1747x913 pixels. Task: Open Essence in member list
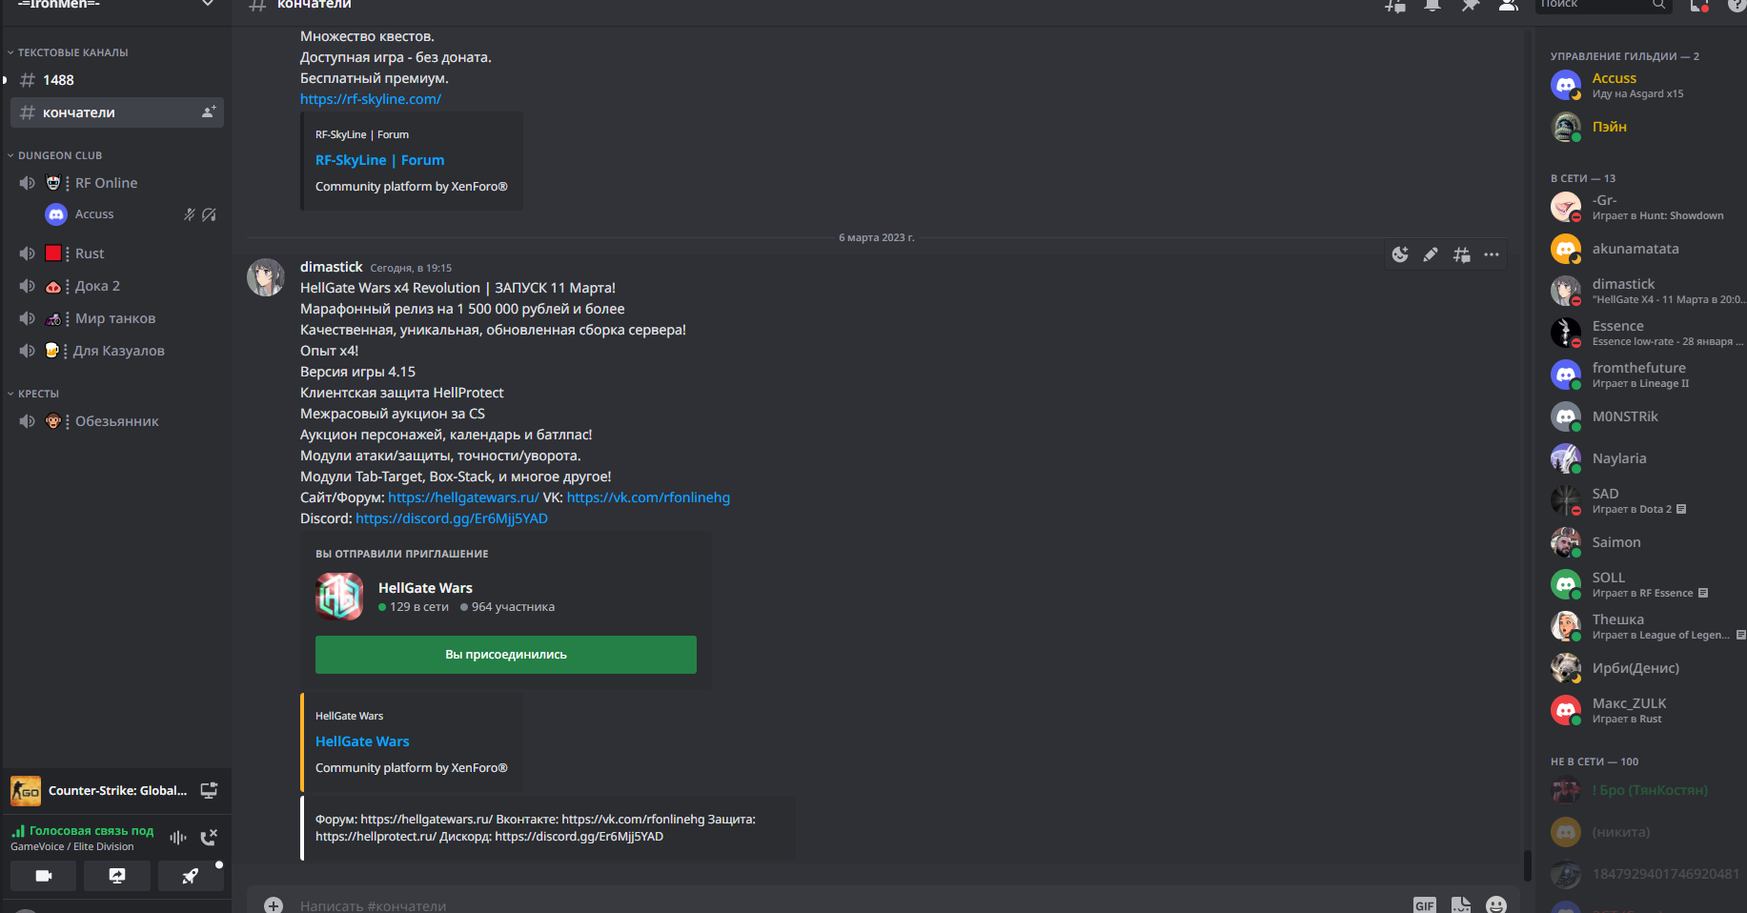pyautogui.click(x=1645, y=333)
